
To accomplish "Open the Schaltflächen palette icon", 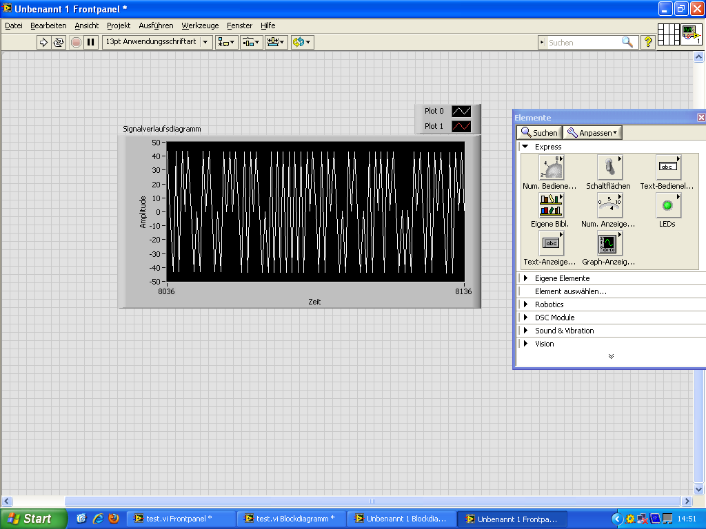I will click(x=609, y=167).
